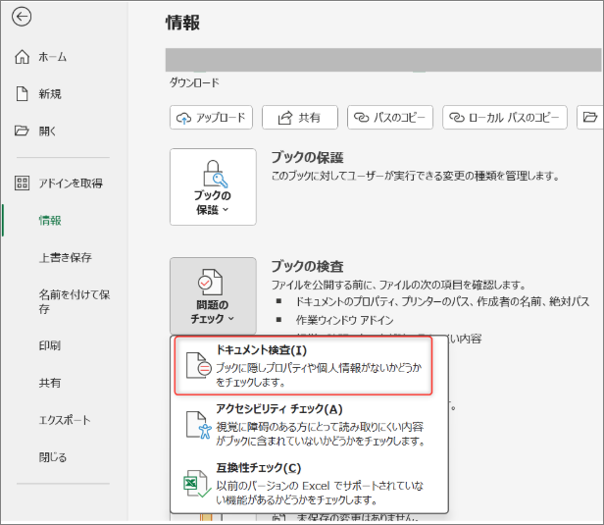Click the ブックの検査 heading

(308, 266)
